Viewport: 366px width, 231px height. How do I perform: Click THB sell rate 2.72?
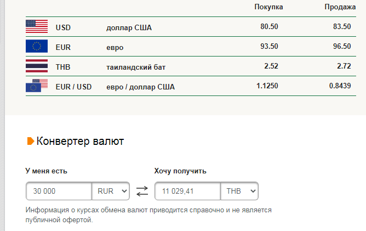344,66
